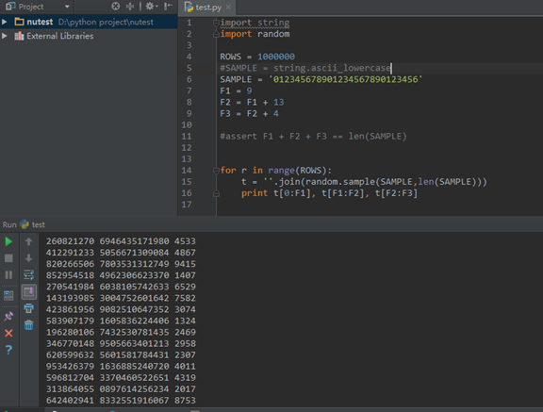
Task: Print the console output
Action: (28, 308)
